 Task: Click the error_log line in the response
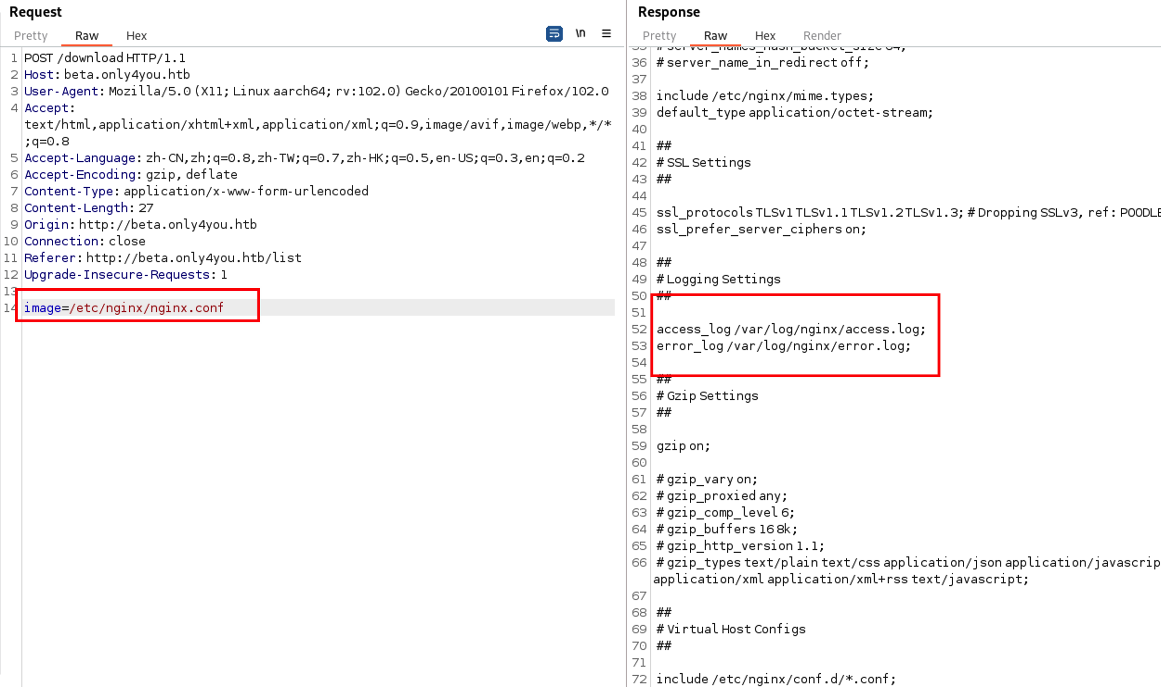(x=783, y=346)
